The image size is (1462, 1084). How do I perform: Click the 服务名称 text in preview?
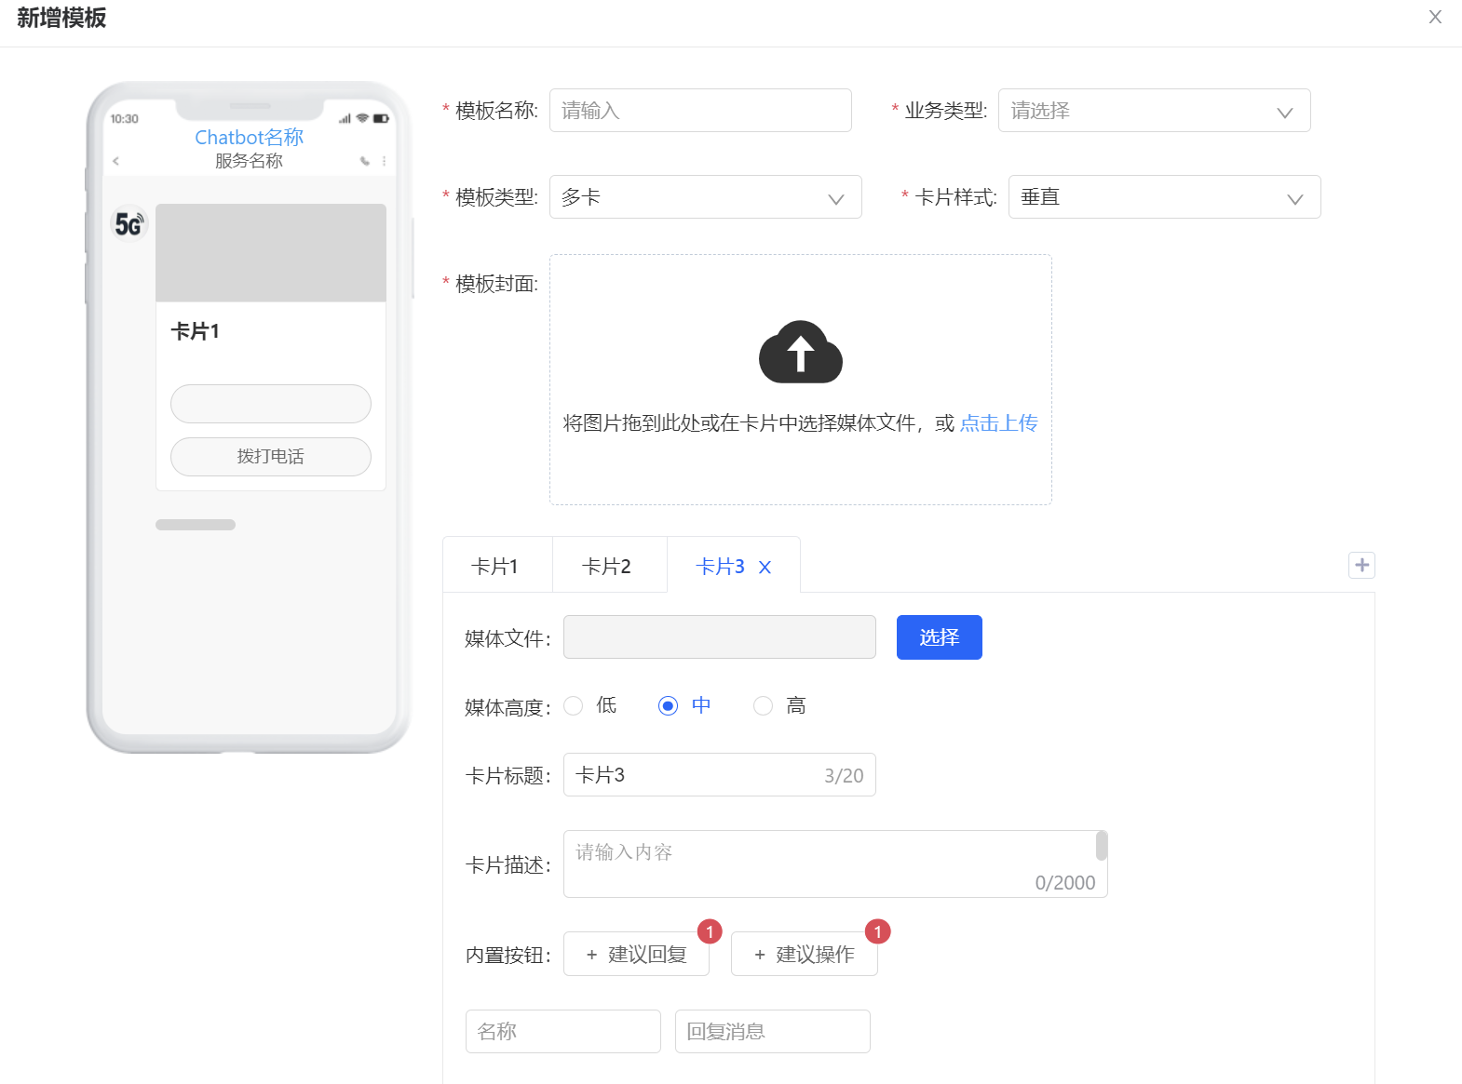(249, 161)
